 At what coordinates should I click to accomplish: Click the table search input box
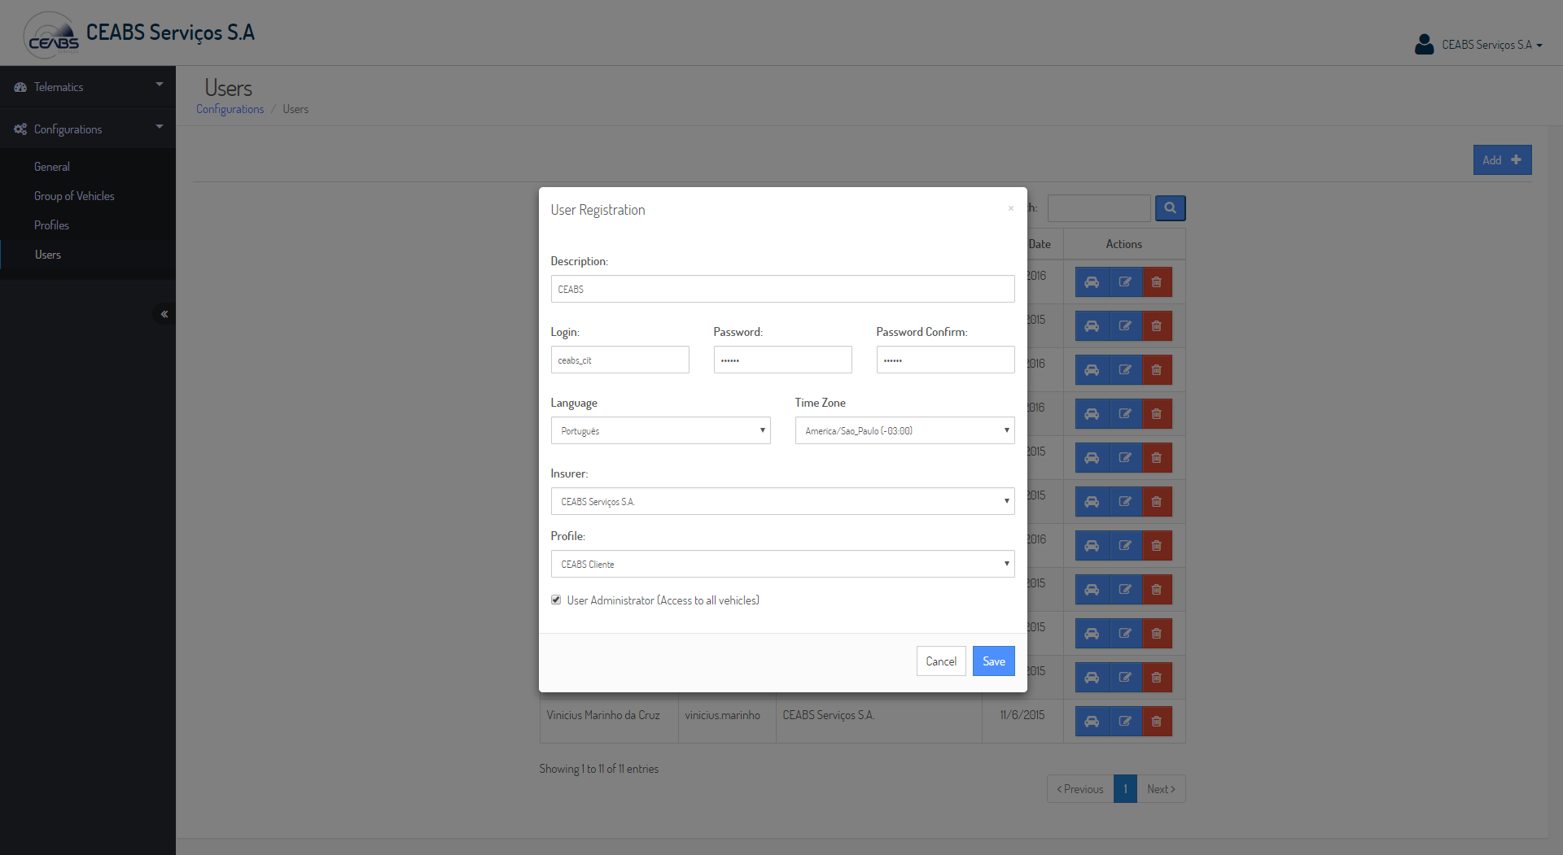(1099, 208)
